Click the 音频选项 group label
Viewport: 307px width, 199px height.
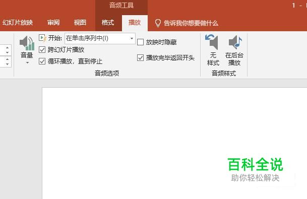pyautogui.click(x=107, y=74)
